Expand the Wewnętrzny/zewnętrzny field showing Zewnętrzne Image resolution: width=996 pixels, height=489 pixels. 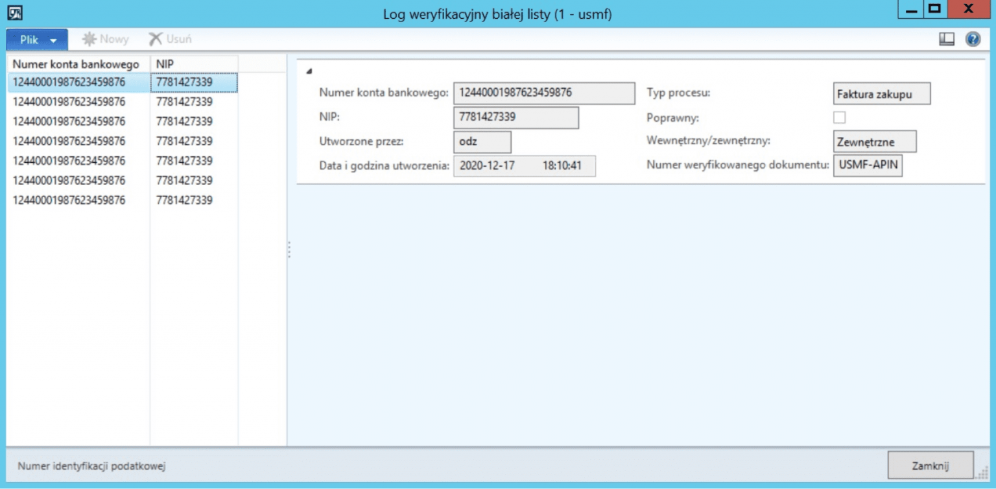click(x=875, y=141)
